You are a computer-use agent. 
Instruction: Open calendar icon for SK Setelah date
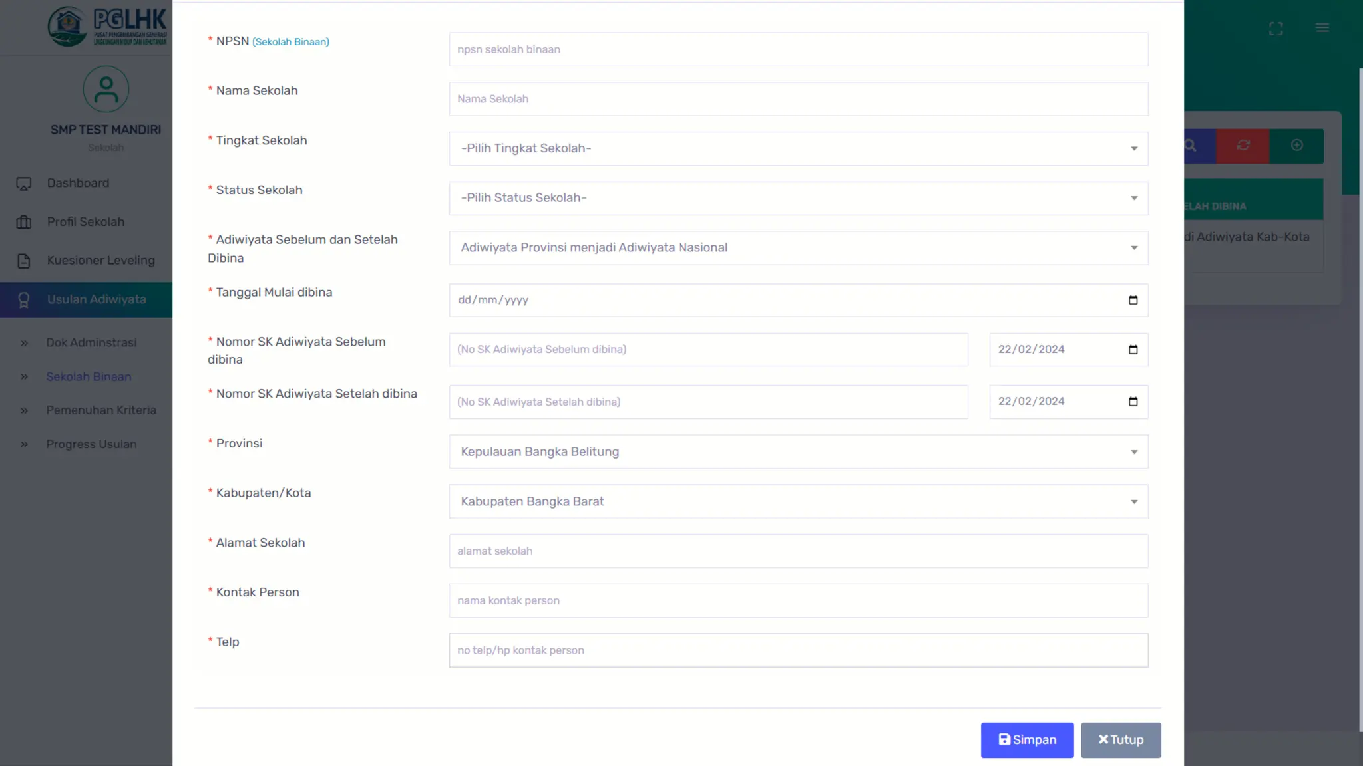point(1133,402)
